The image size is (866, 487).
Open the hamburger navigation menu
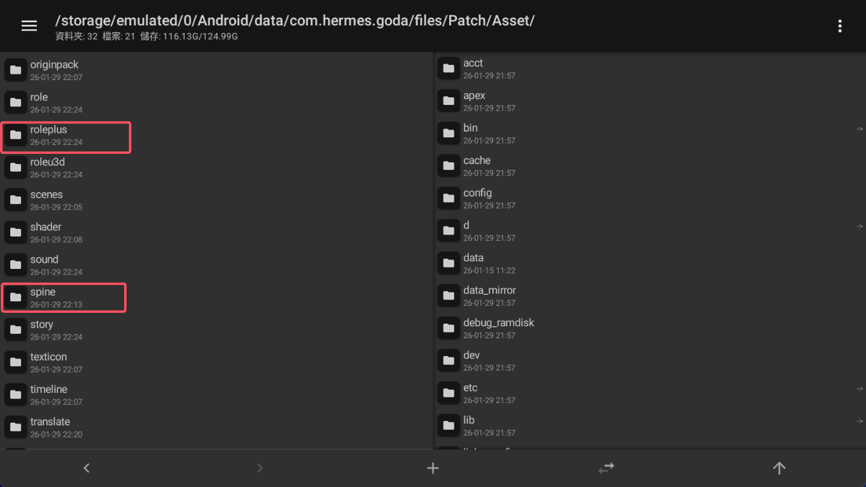[29, 25]
